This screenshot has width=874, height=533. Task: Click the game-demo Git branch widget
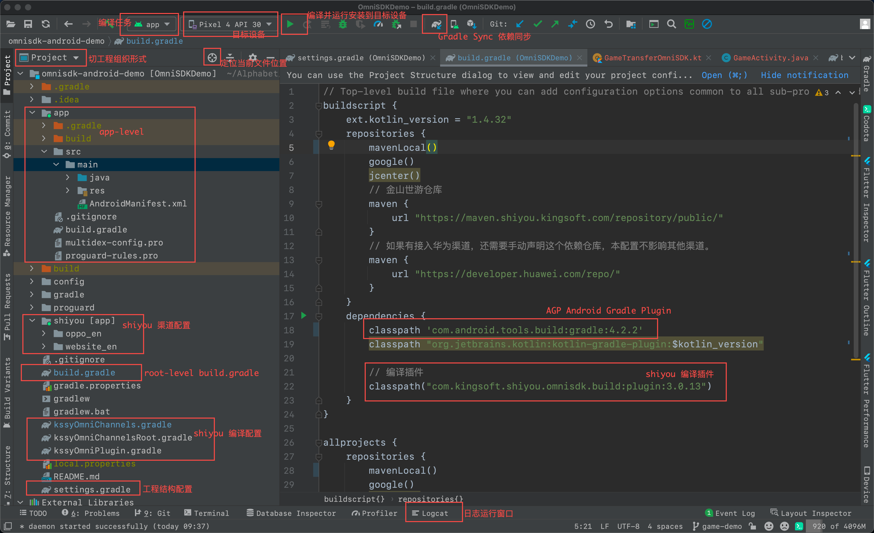(717, 526)
